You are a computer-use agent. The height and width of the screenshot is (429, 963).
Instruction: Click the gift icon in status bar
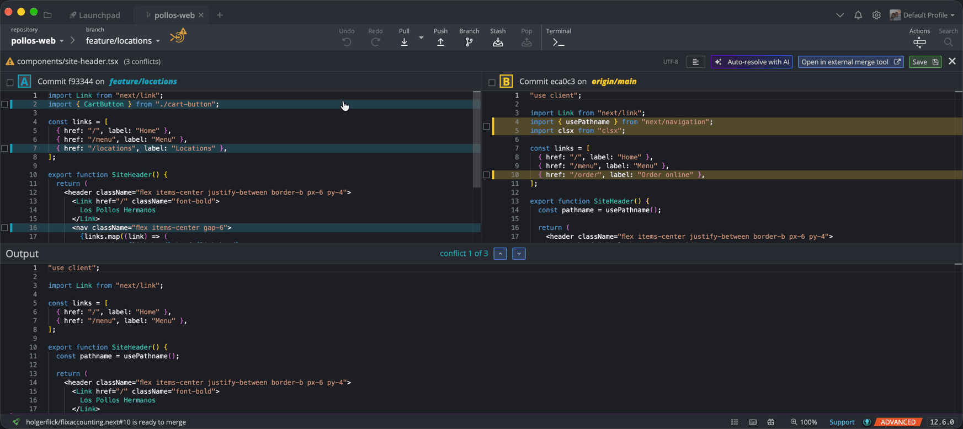point(771,422)
